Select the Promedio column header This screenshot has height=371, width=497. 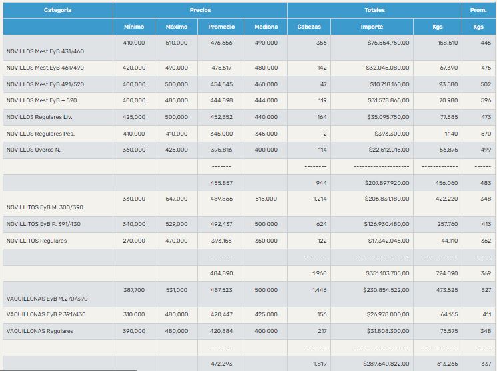221,27
